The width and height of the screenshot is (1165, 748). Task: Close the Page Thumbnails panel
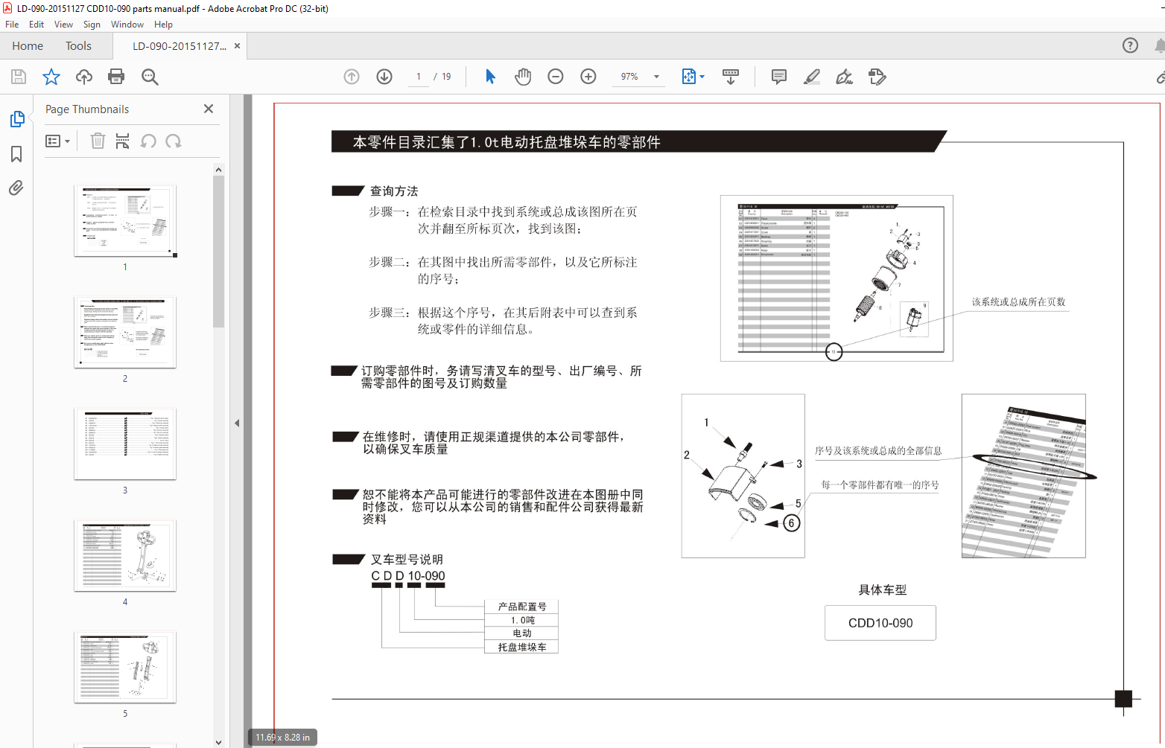[x=209, y=109]
